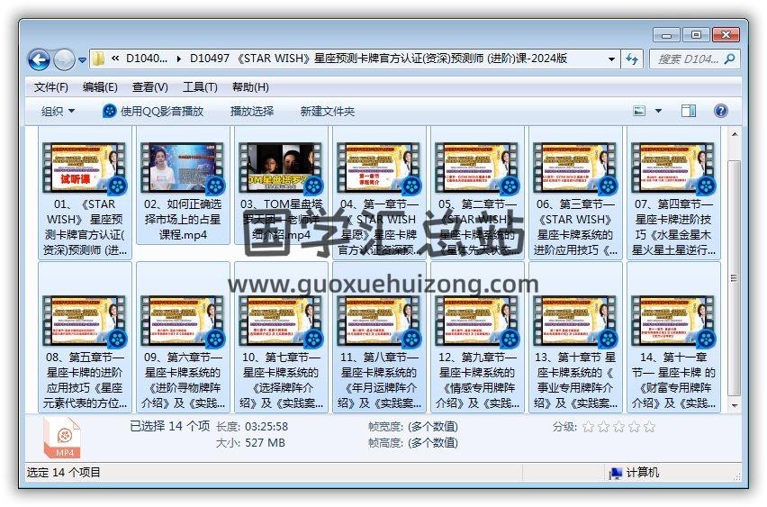Expand the address bar history dropdown
Screen dimensions: 767x507
[611, 59]
